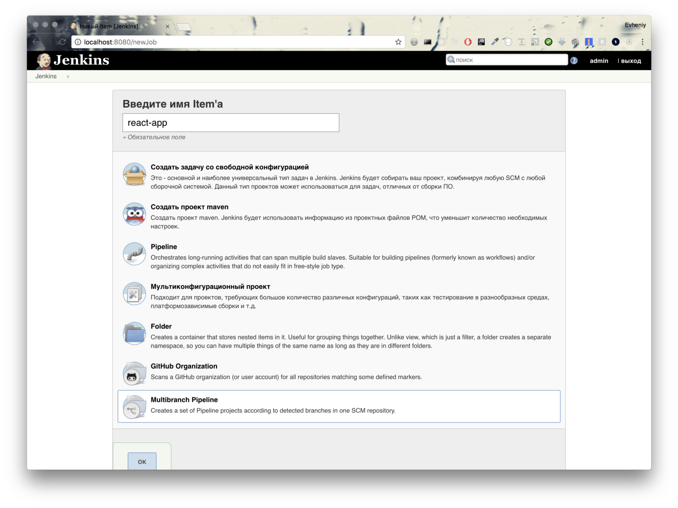Screen dimensions: 678x508
Task: Open the admin user link
Action: (x=599, y=61)
